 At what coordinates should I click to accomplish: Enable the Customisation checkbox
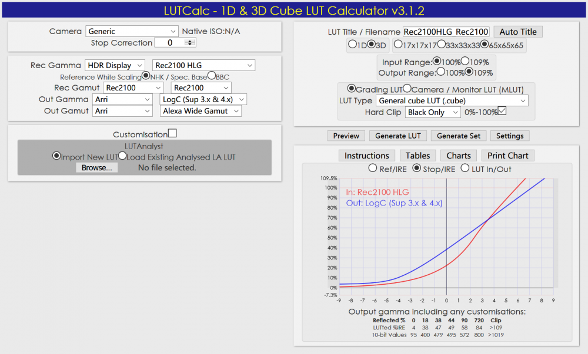pos(172,133)
